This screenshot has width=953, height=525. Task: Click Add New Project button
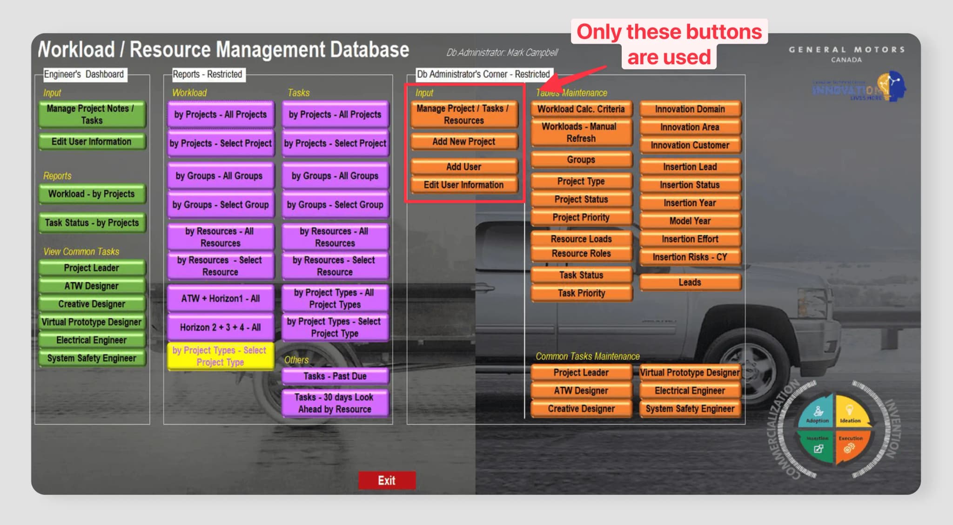464,141
